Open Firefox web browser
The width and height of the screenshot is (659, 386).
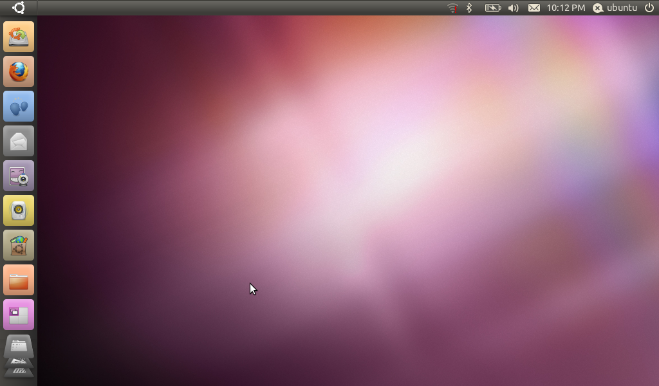(19, 71)
